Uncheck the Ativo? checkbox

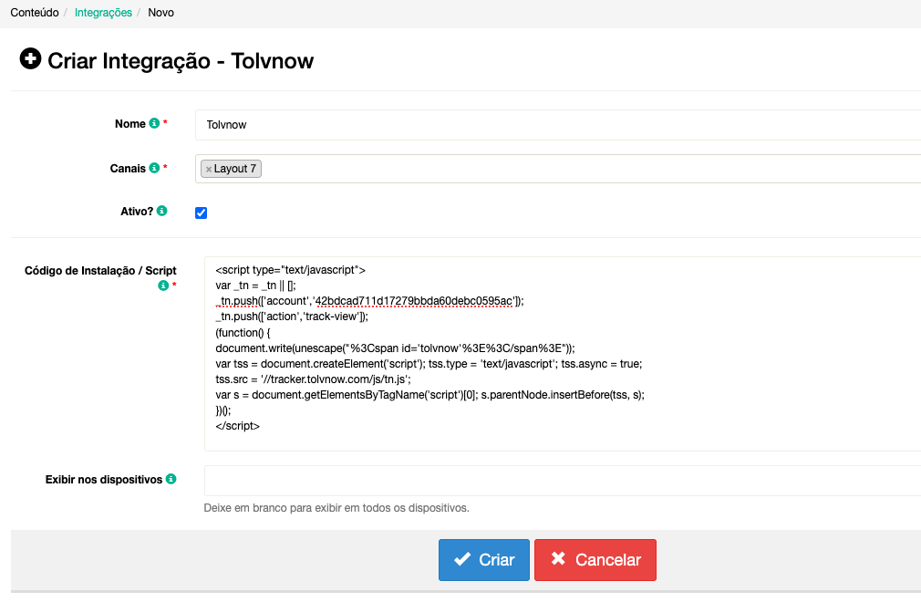201,213
